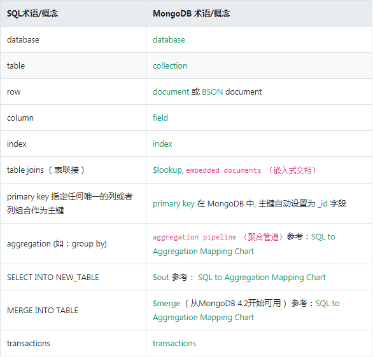Select the black 'database' cell in SQL column
373x357 pixels.
point(73,39)
